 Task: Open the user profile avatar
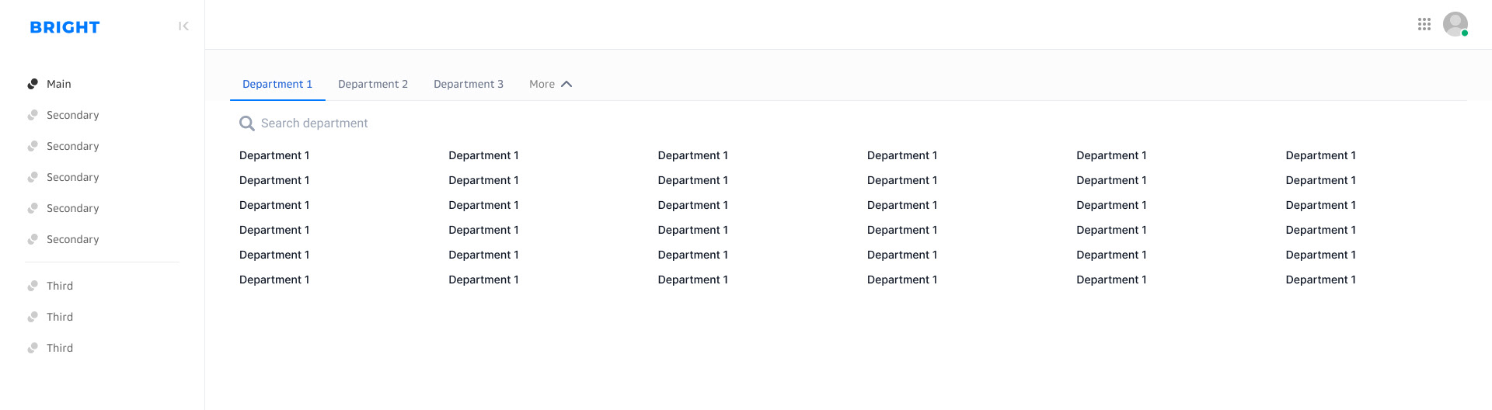click(x=1455, y=24)
